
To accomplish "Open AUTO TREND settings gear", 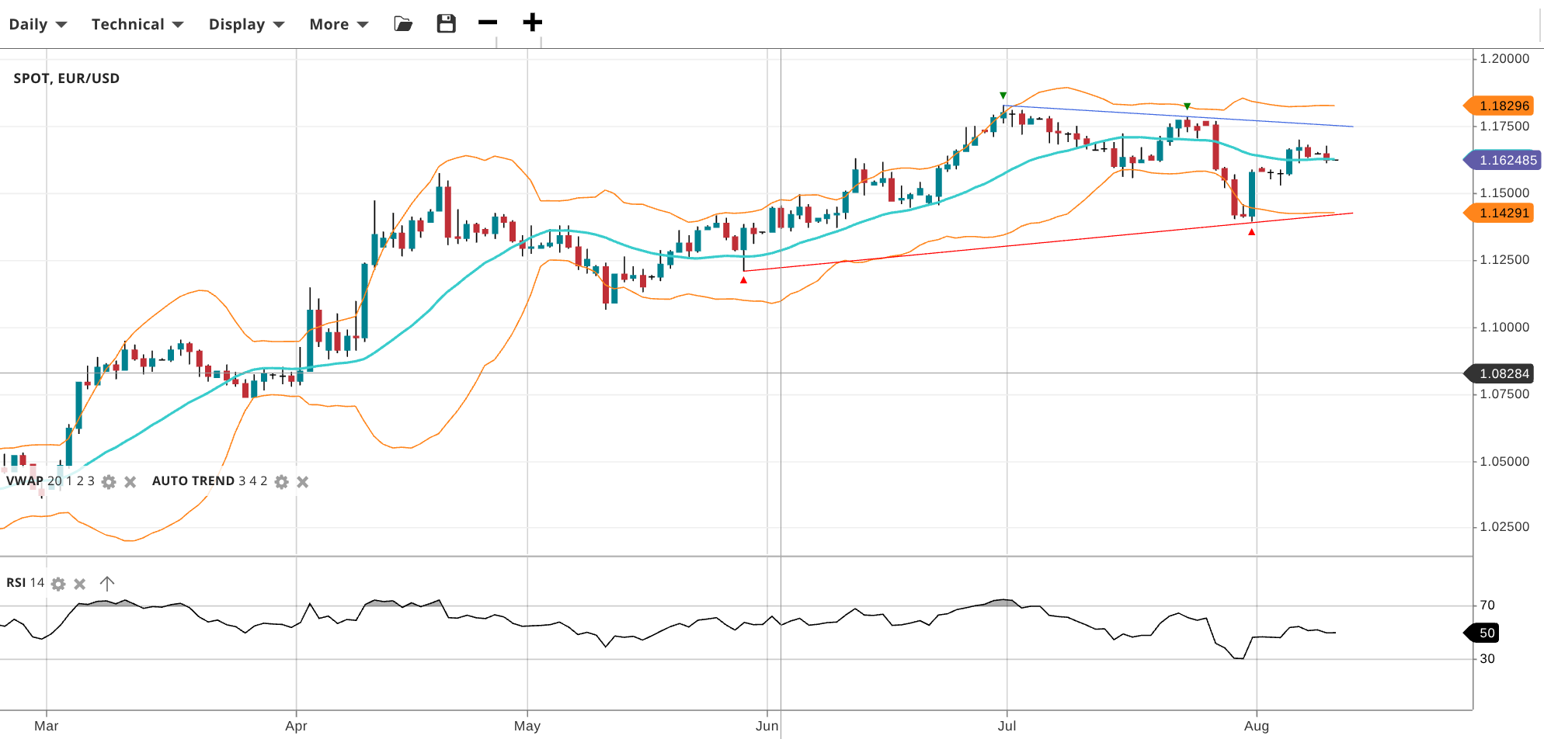I will pos(281,482).
